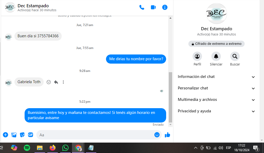Open File Explorer from the taskbar
The height and width of the screenshot is (153, 264).
coord(40,148)
